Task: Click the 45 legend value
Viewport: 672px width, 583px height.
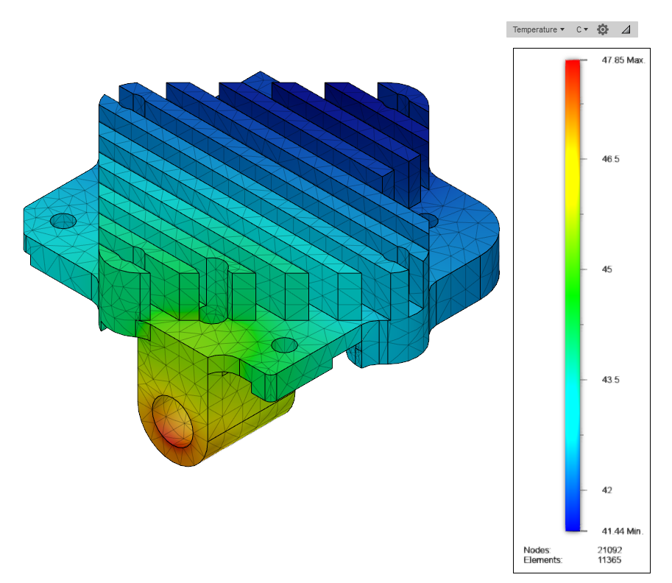Action: (606, 269)
